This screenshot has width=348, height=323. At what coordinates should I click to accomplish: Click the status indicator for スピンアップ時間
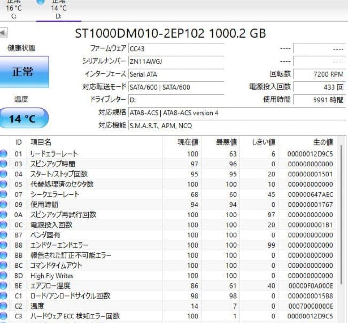click(x=3, y=164)
